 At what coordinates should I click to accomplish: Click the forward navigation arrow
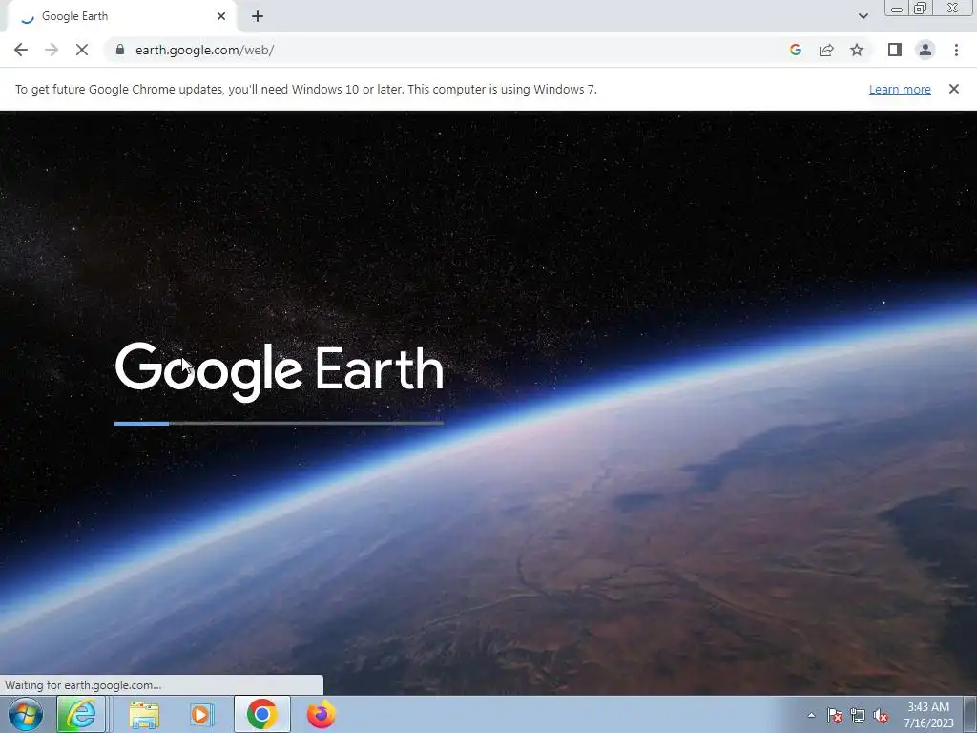[52, 50]
